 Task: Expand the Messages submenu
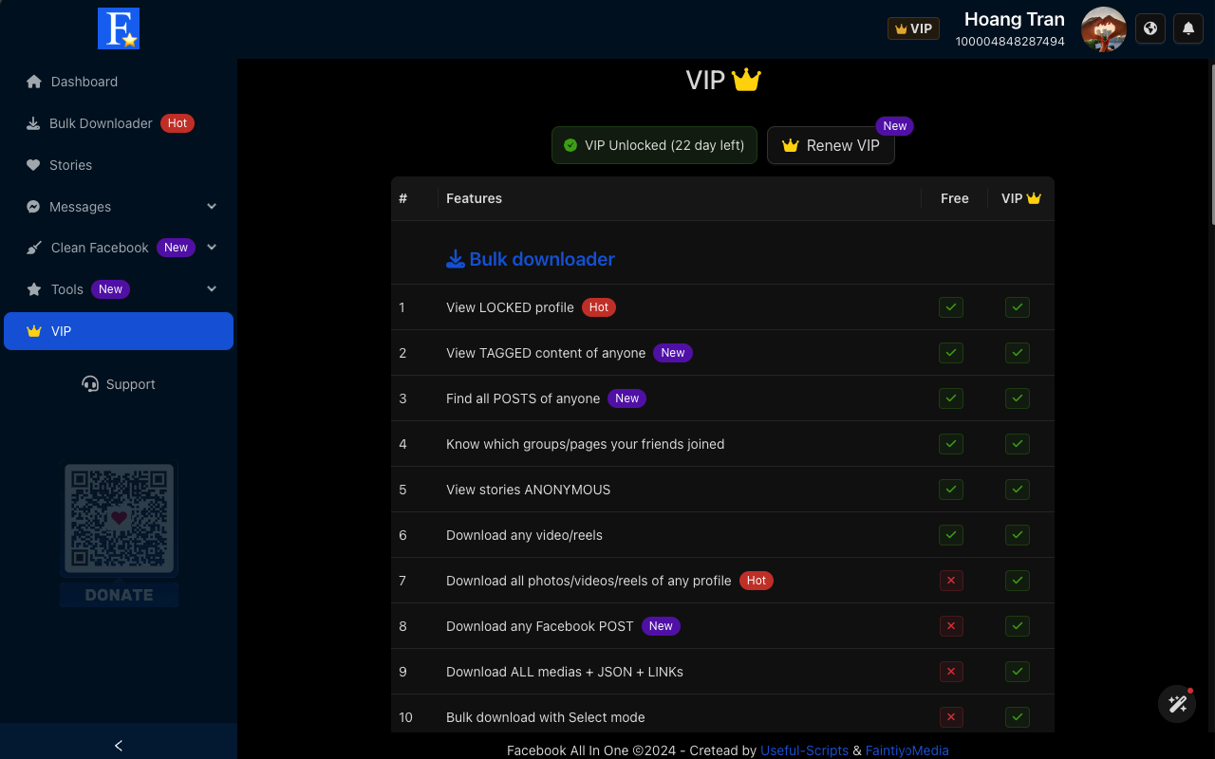pos(212,207)
